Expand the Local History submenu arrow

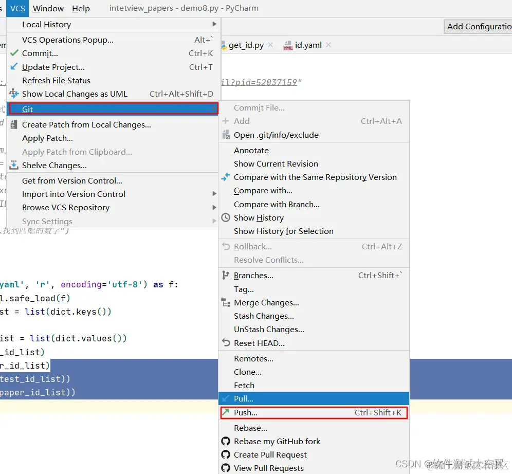click(x=214, y=24)
